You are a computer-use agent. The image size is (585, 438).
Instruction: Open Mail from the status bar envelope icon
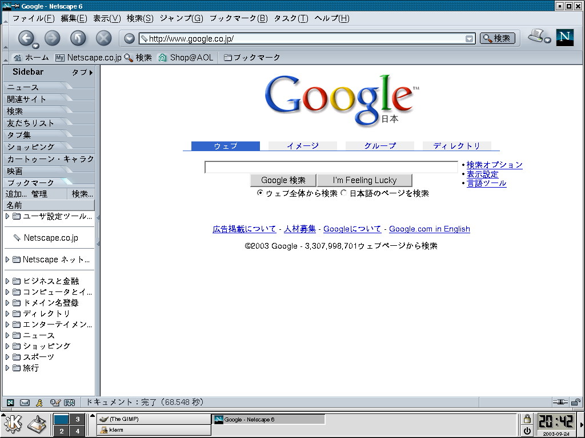click(x=25, y=402)
